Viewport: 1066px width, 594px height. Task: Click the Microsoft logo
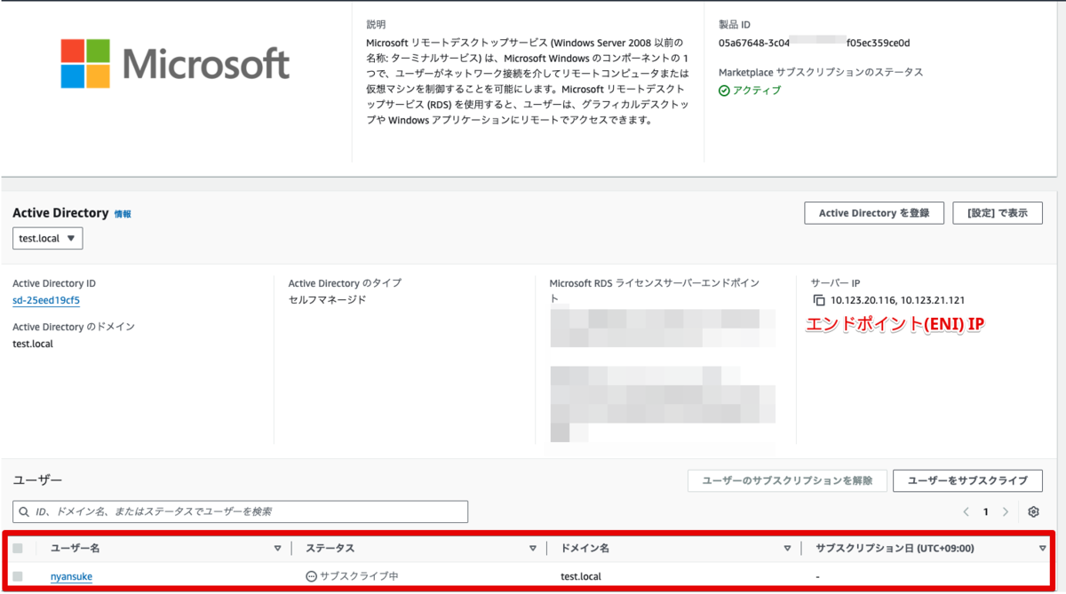175,63
